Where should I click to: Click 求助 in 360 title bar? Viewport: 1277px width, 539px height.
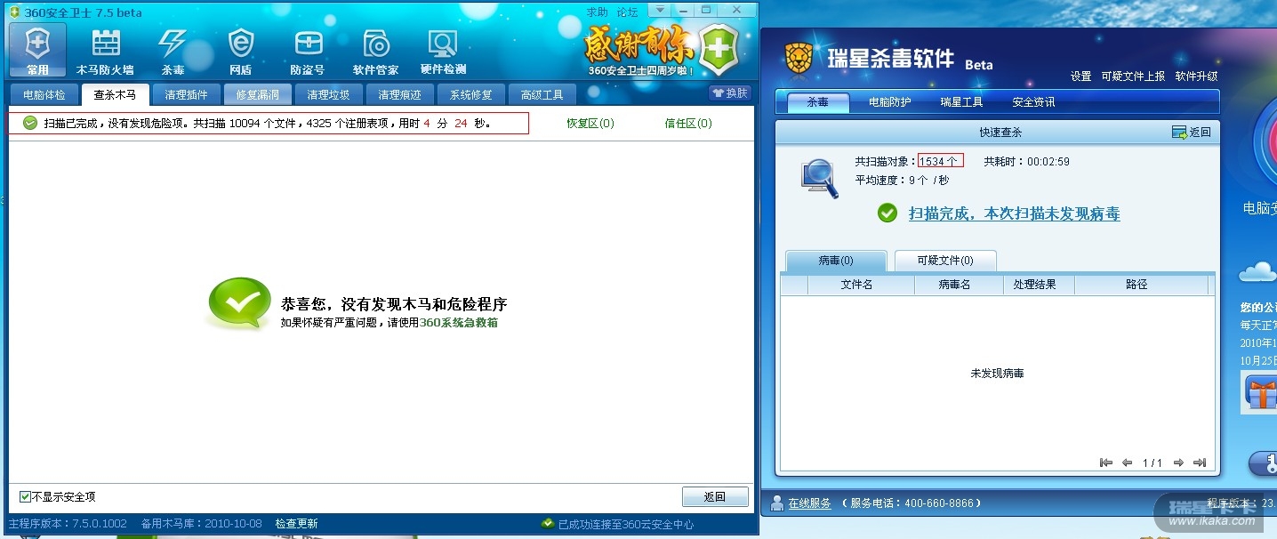click(x=598, y=12)
